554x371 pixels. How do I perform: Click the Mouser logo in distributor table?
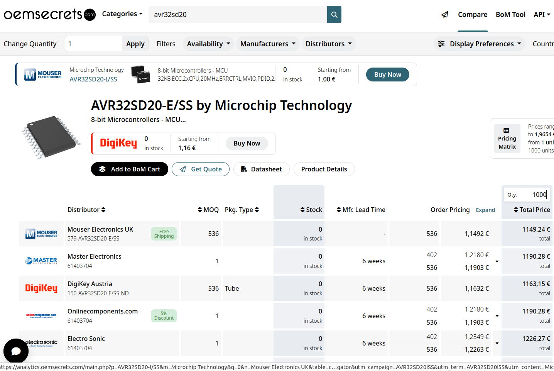[x=41, y=234]
